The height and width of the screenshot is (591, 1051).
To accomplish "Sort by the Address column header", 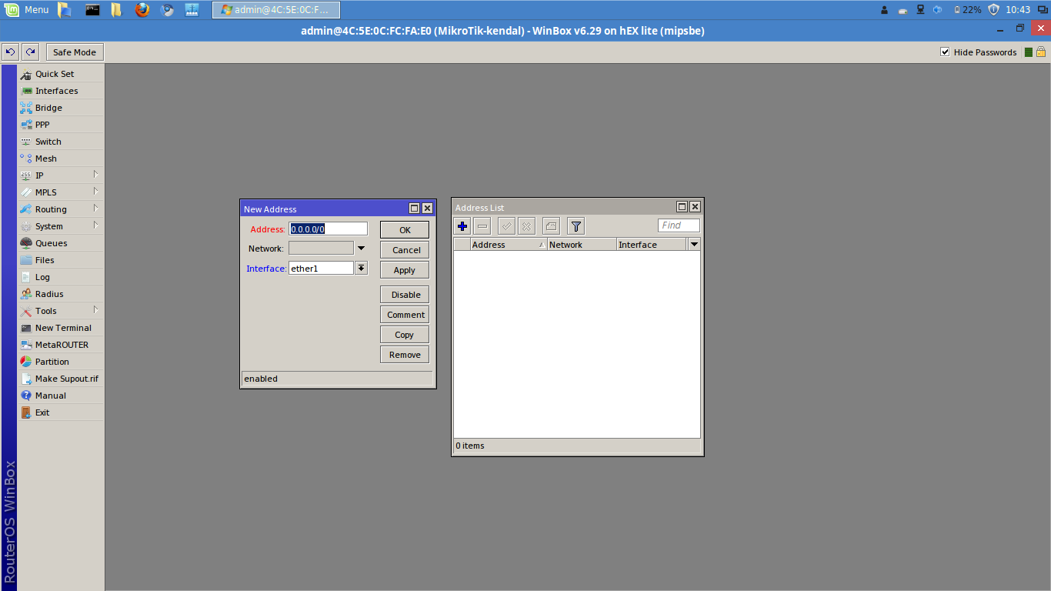I will pyautogui.click(x=509, y=245).
